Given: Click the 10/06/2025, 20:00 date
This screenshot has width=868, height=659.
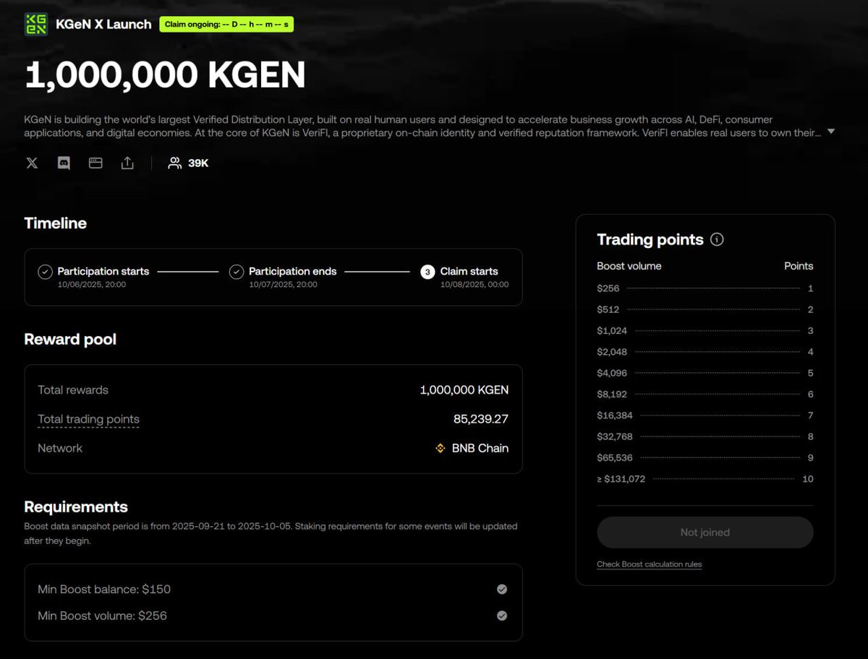Looking at the screenshot, I should pyautogui.click(x=92, y=285).
